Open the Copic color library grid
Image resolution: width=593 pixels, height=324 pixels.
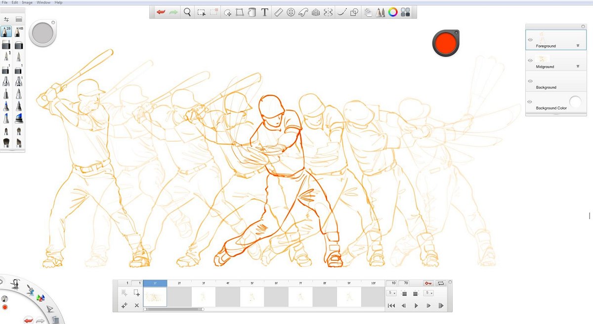pyautogui.click(x=405, y=13)
